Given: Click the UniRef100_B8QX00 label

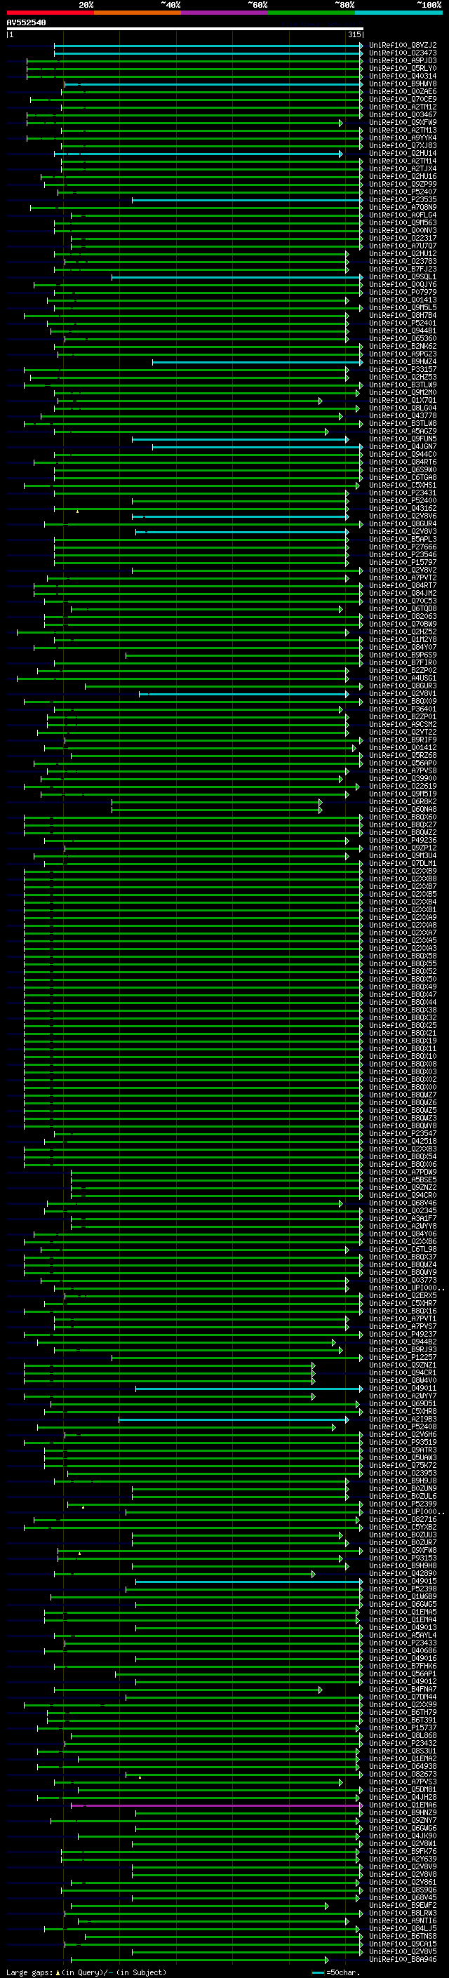Looking at the screenshot, I should [x=403, y=1088].
